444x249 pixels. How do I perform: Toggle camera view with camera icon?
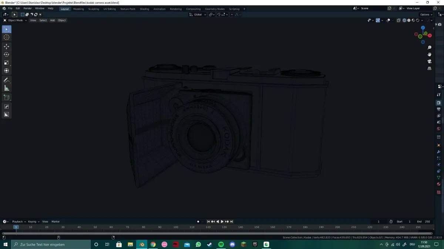pyautogui.click(x=430, y=61)
